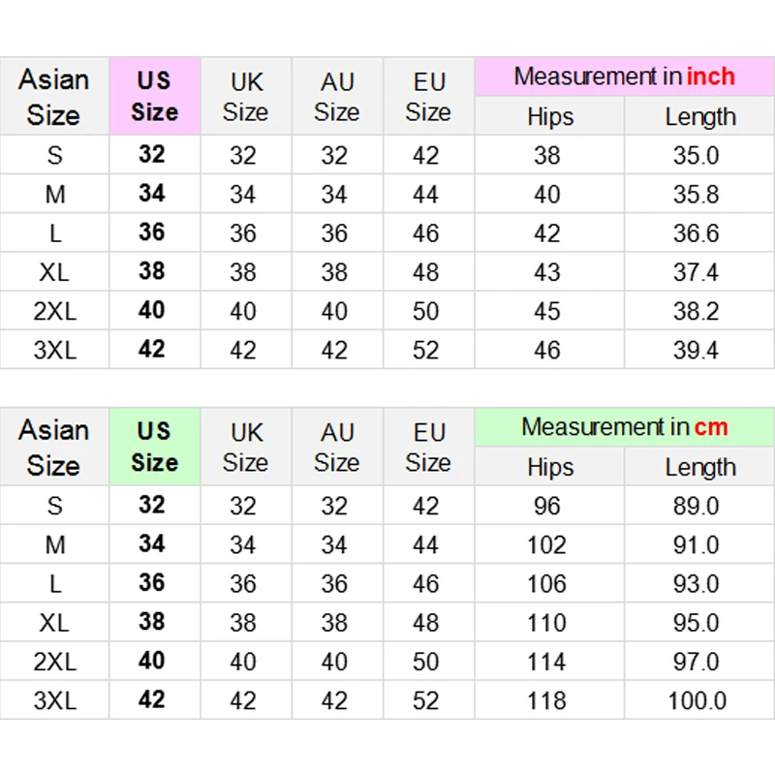
Task: Click the pink US Size header cell
Action: (155, 97)
